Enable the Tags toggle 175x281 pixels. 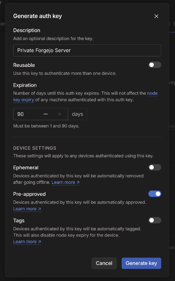click(155, 220)
